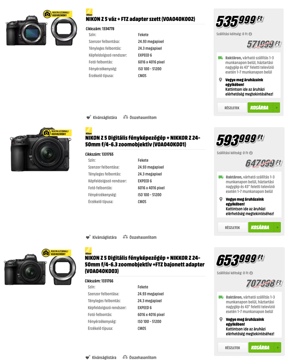285x362 pixels.
Task: Open RÉSZLETEK for the 653999 Ft bundle
Action: 233,348
